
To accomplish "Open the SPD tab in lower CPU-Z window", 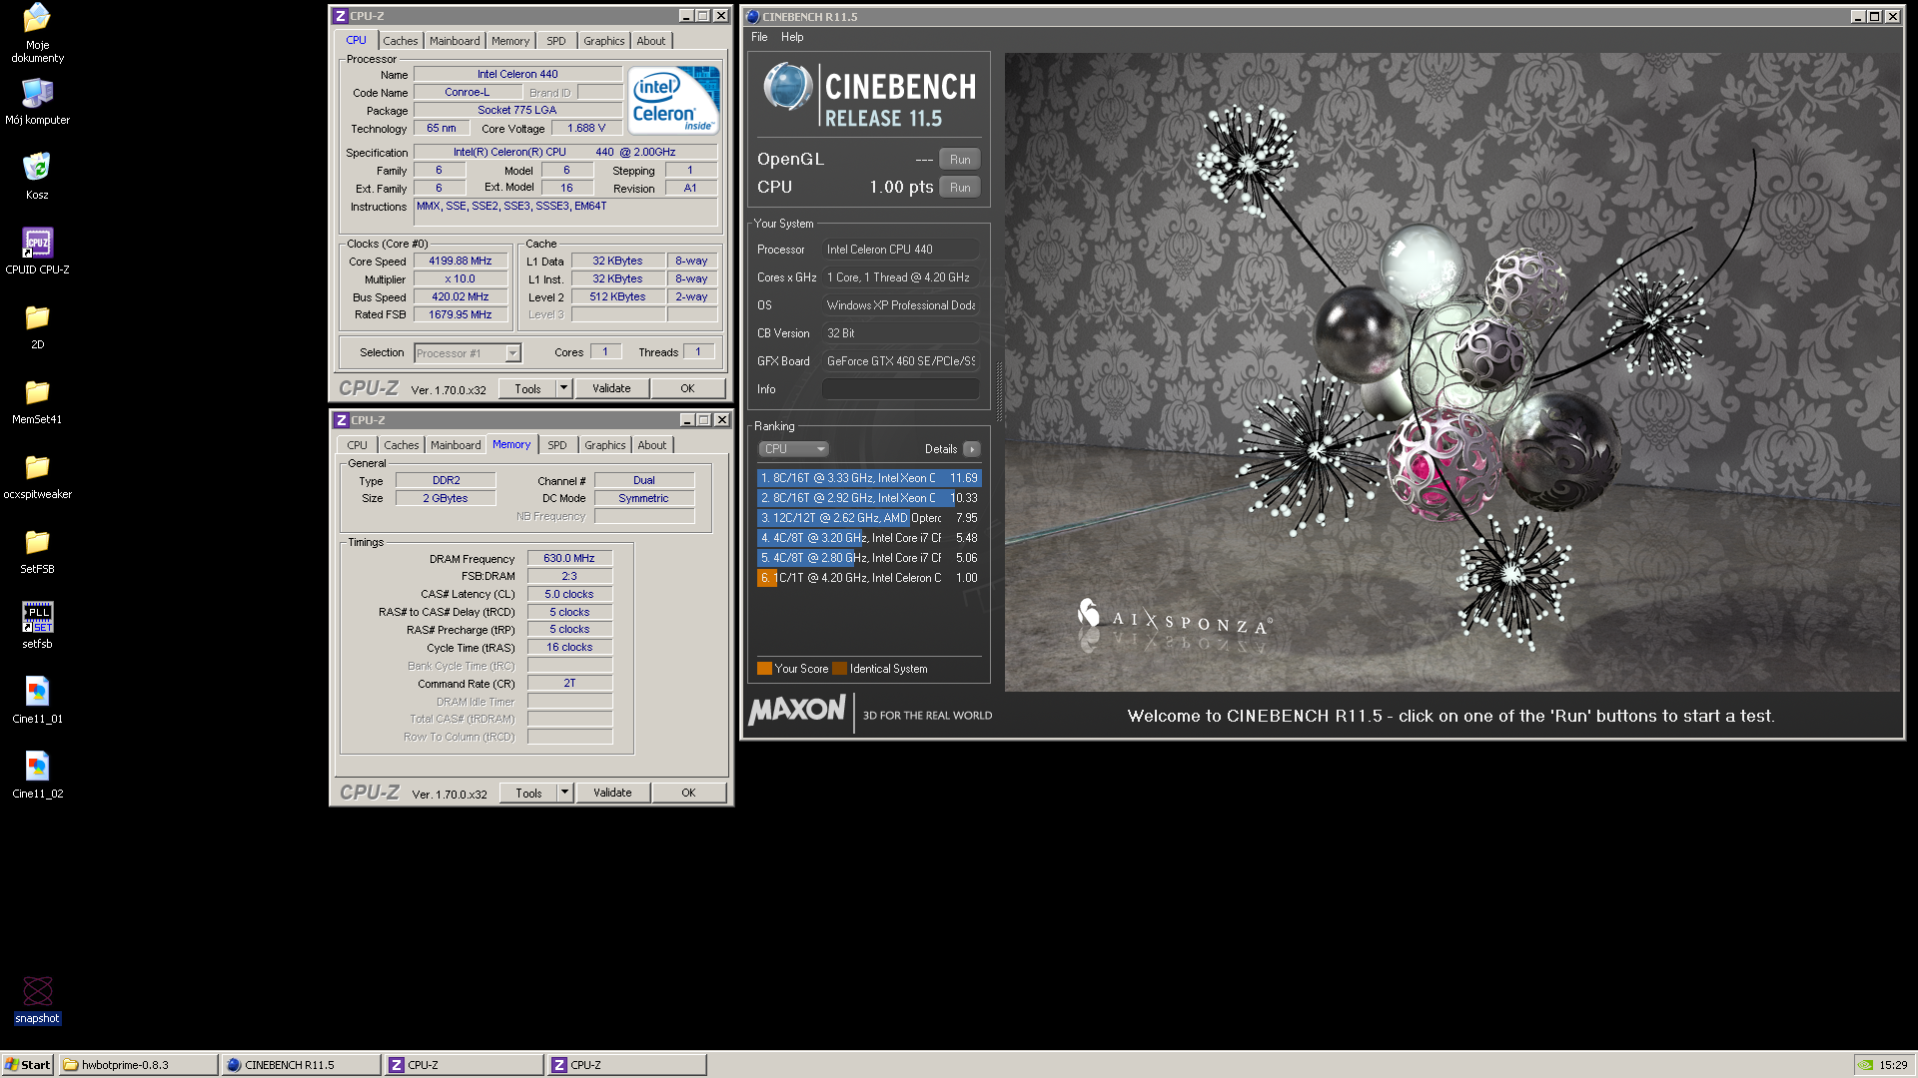I will pyautogui.click(x=557, y=445).
